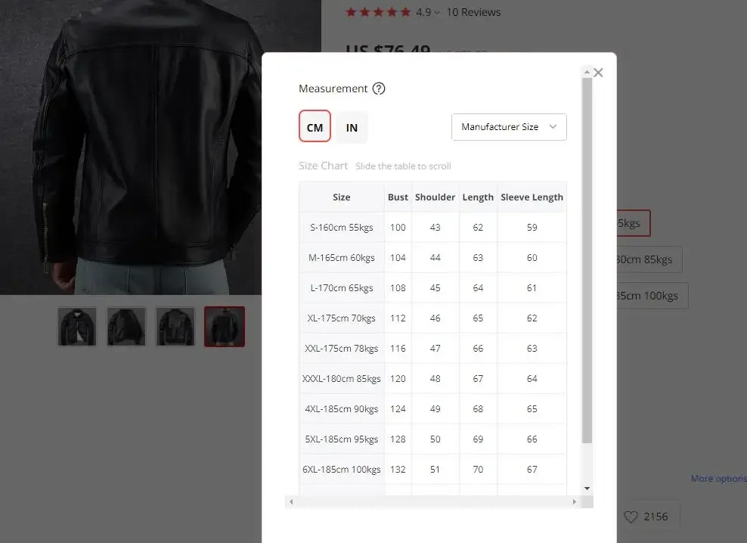Click the Shoulder column header
This screenshot has width=747, height=543.
435,197
